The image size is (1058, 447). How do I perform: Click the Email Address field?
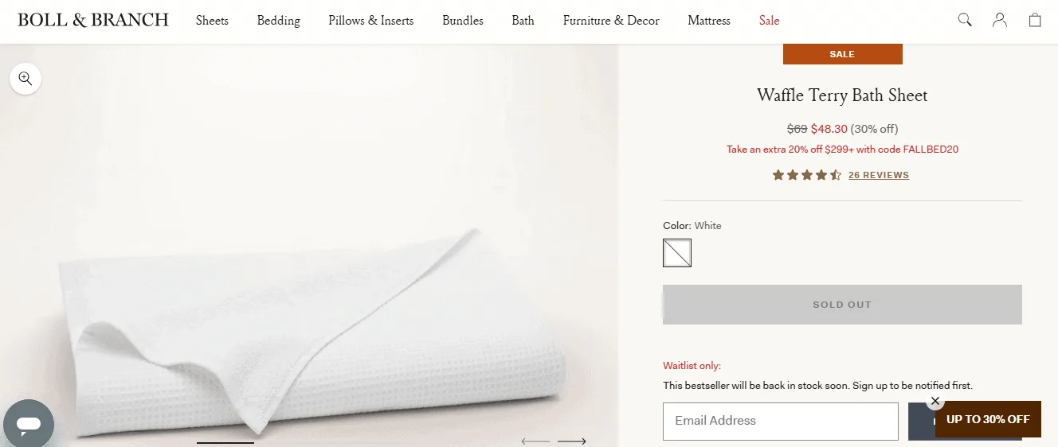pos(781,421)
